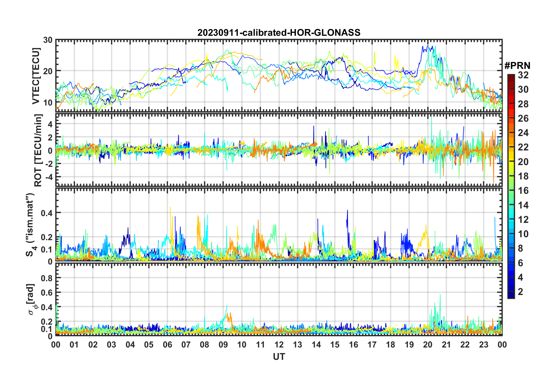The width and height of the screenshot is (558, 373).
Task: Select the "30" tick on the PRN colorbar
Action: (523, 89)
